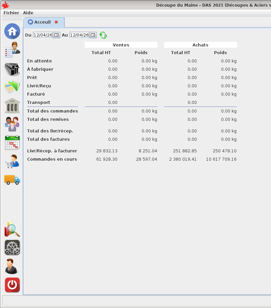Click the Transport row label
The height and width of the screenshot is (308, 271).
point(39,102)
